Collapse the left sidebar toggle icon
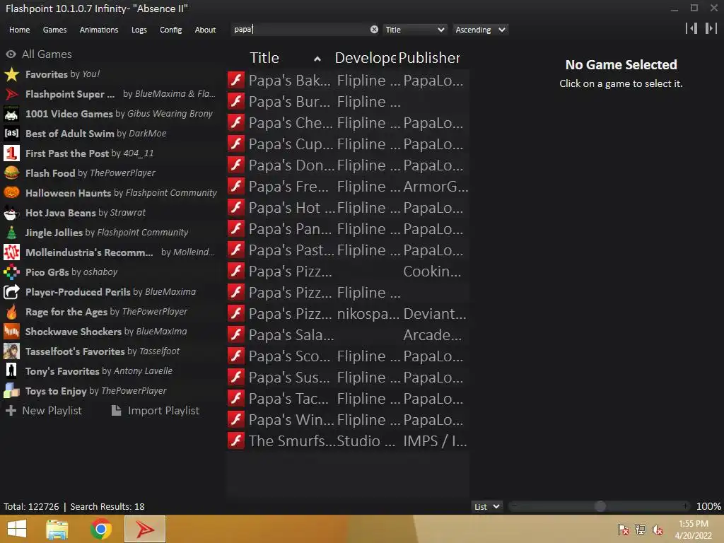The image size is (724, 543). pos(691,28)
